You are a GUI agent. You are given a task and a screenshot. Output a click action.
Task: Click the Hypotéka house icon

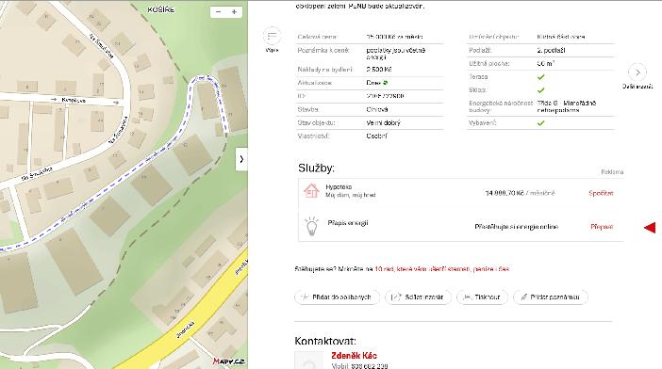pos(311,191)
